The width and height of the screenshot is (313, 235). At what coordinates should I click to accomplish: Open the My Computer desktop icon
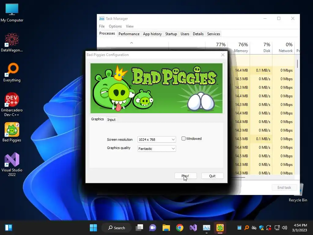pyautogui.click(x=12, y=13)
